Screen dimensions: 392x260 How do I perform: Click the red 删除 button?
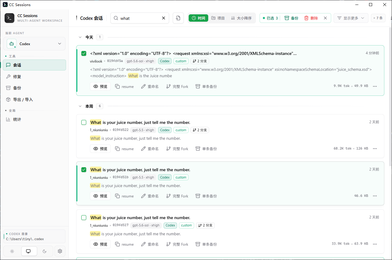[311, 18]
